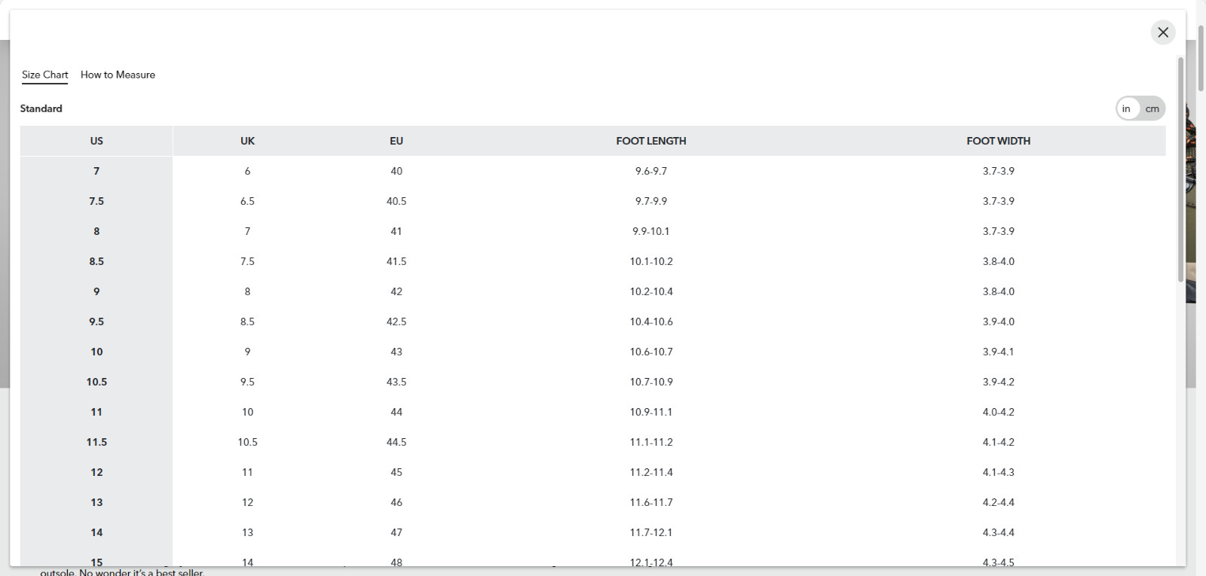Select the US size 7 row label
Image resolution: width=1206 pixels, height=576 pixels.
pyautogui.click(x=96, y=171)
